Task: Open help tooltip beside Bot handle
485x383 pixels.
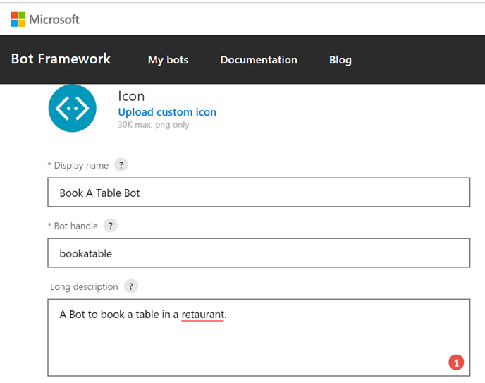Action: click(x=110, y=226)
